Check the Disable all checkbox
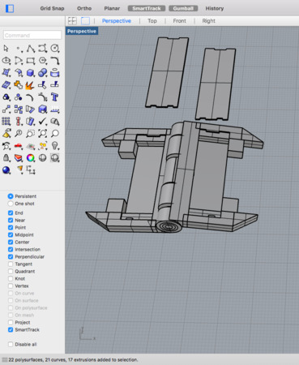This screenshot has height=365, width=299. (x=11, y=344)
